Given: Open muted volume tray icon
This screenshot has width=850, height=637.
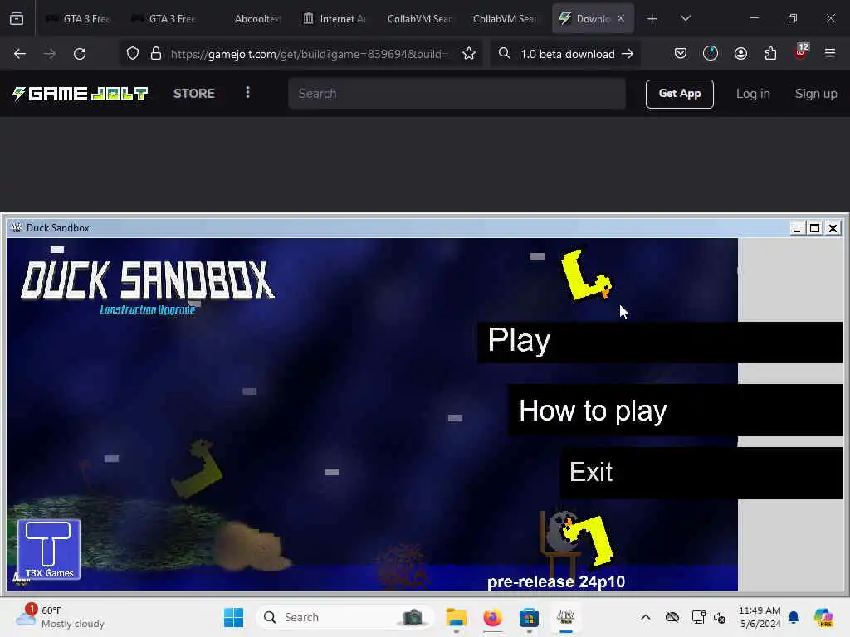Looking at the screenshot, I should point(720,617).
